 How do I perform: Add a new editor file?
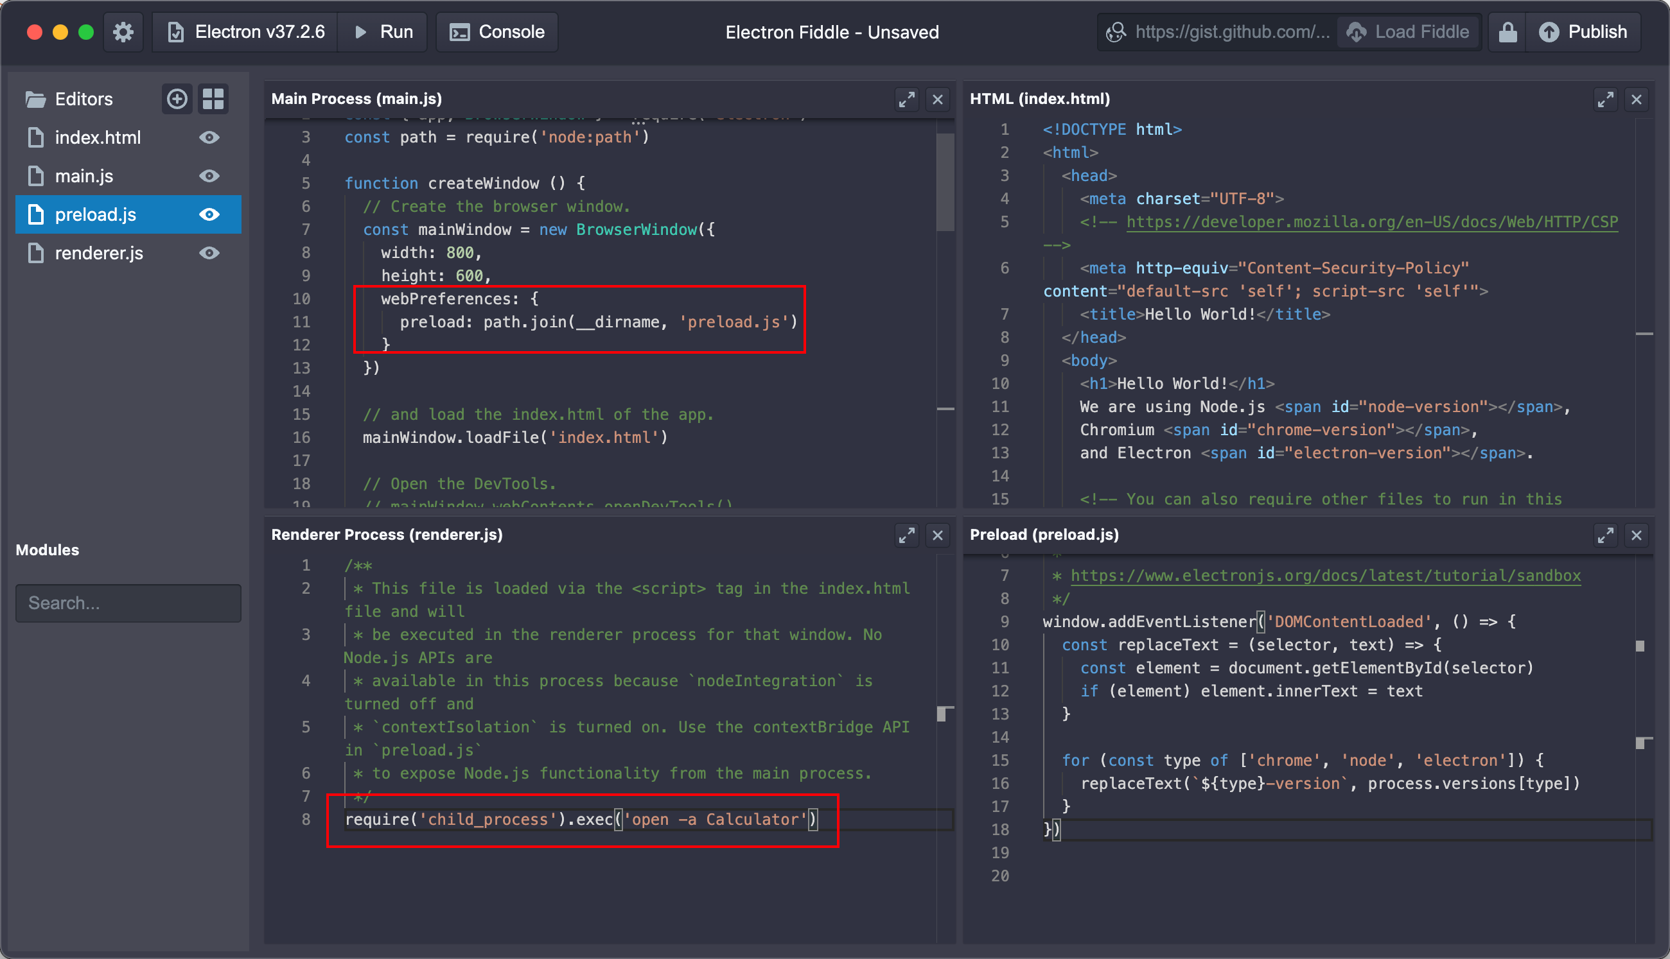tap(177, 99)
